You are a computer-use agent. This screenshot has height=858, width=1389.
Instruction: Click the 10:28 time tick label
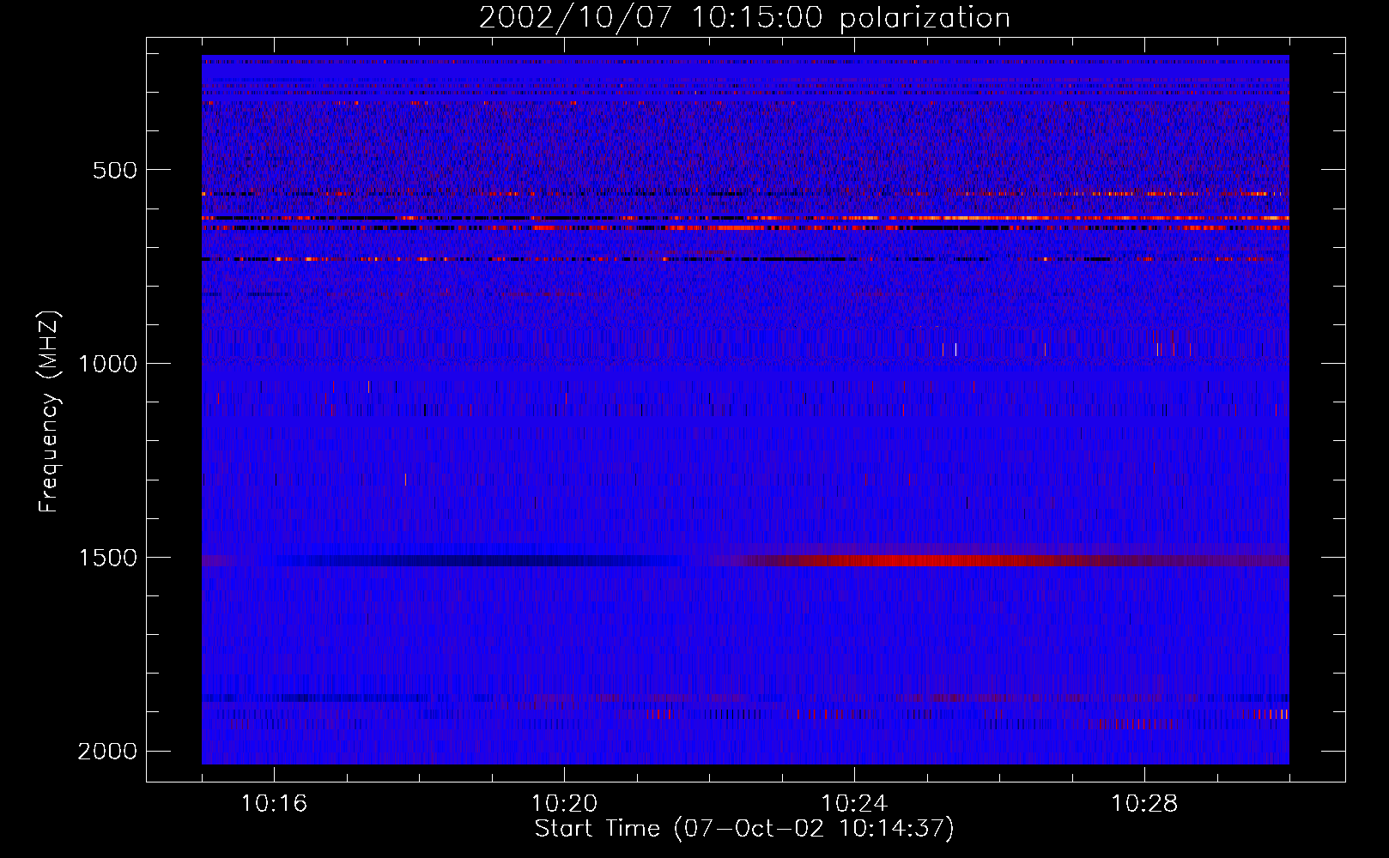click(1144, 804)
